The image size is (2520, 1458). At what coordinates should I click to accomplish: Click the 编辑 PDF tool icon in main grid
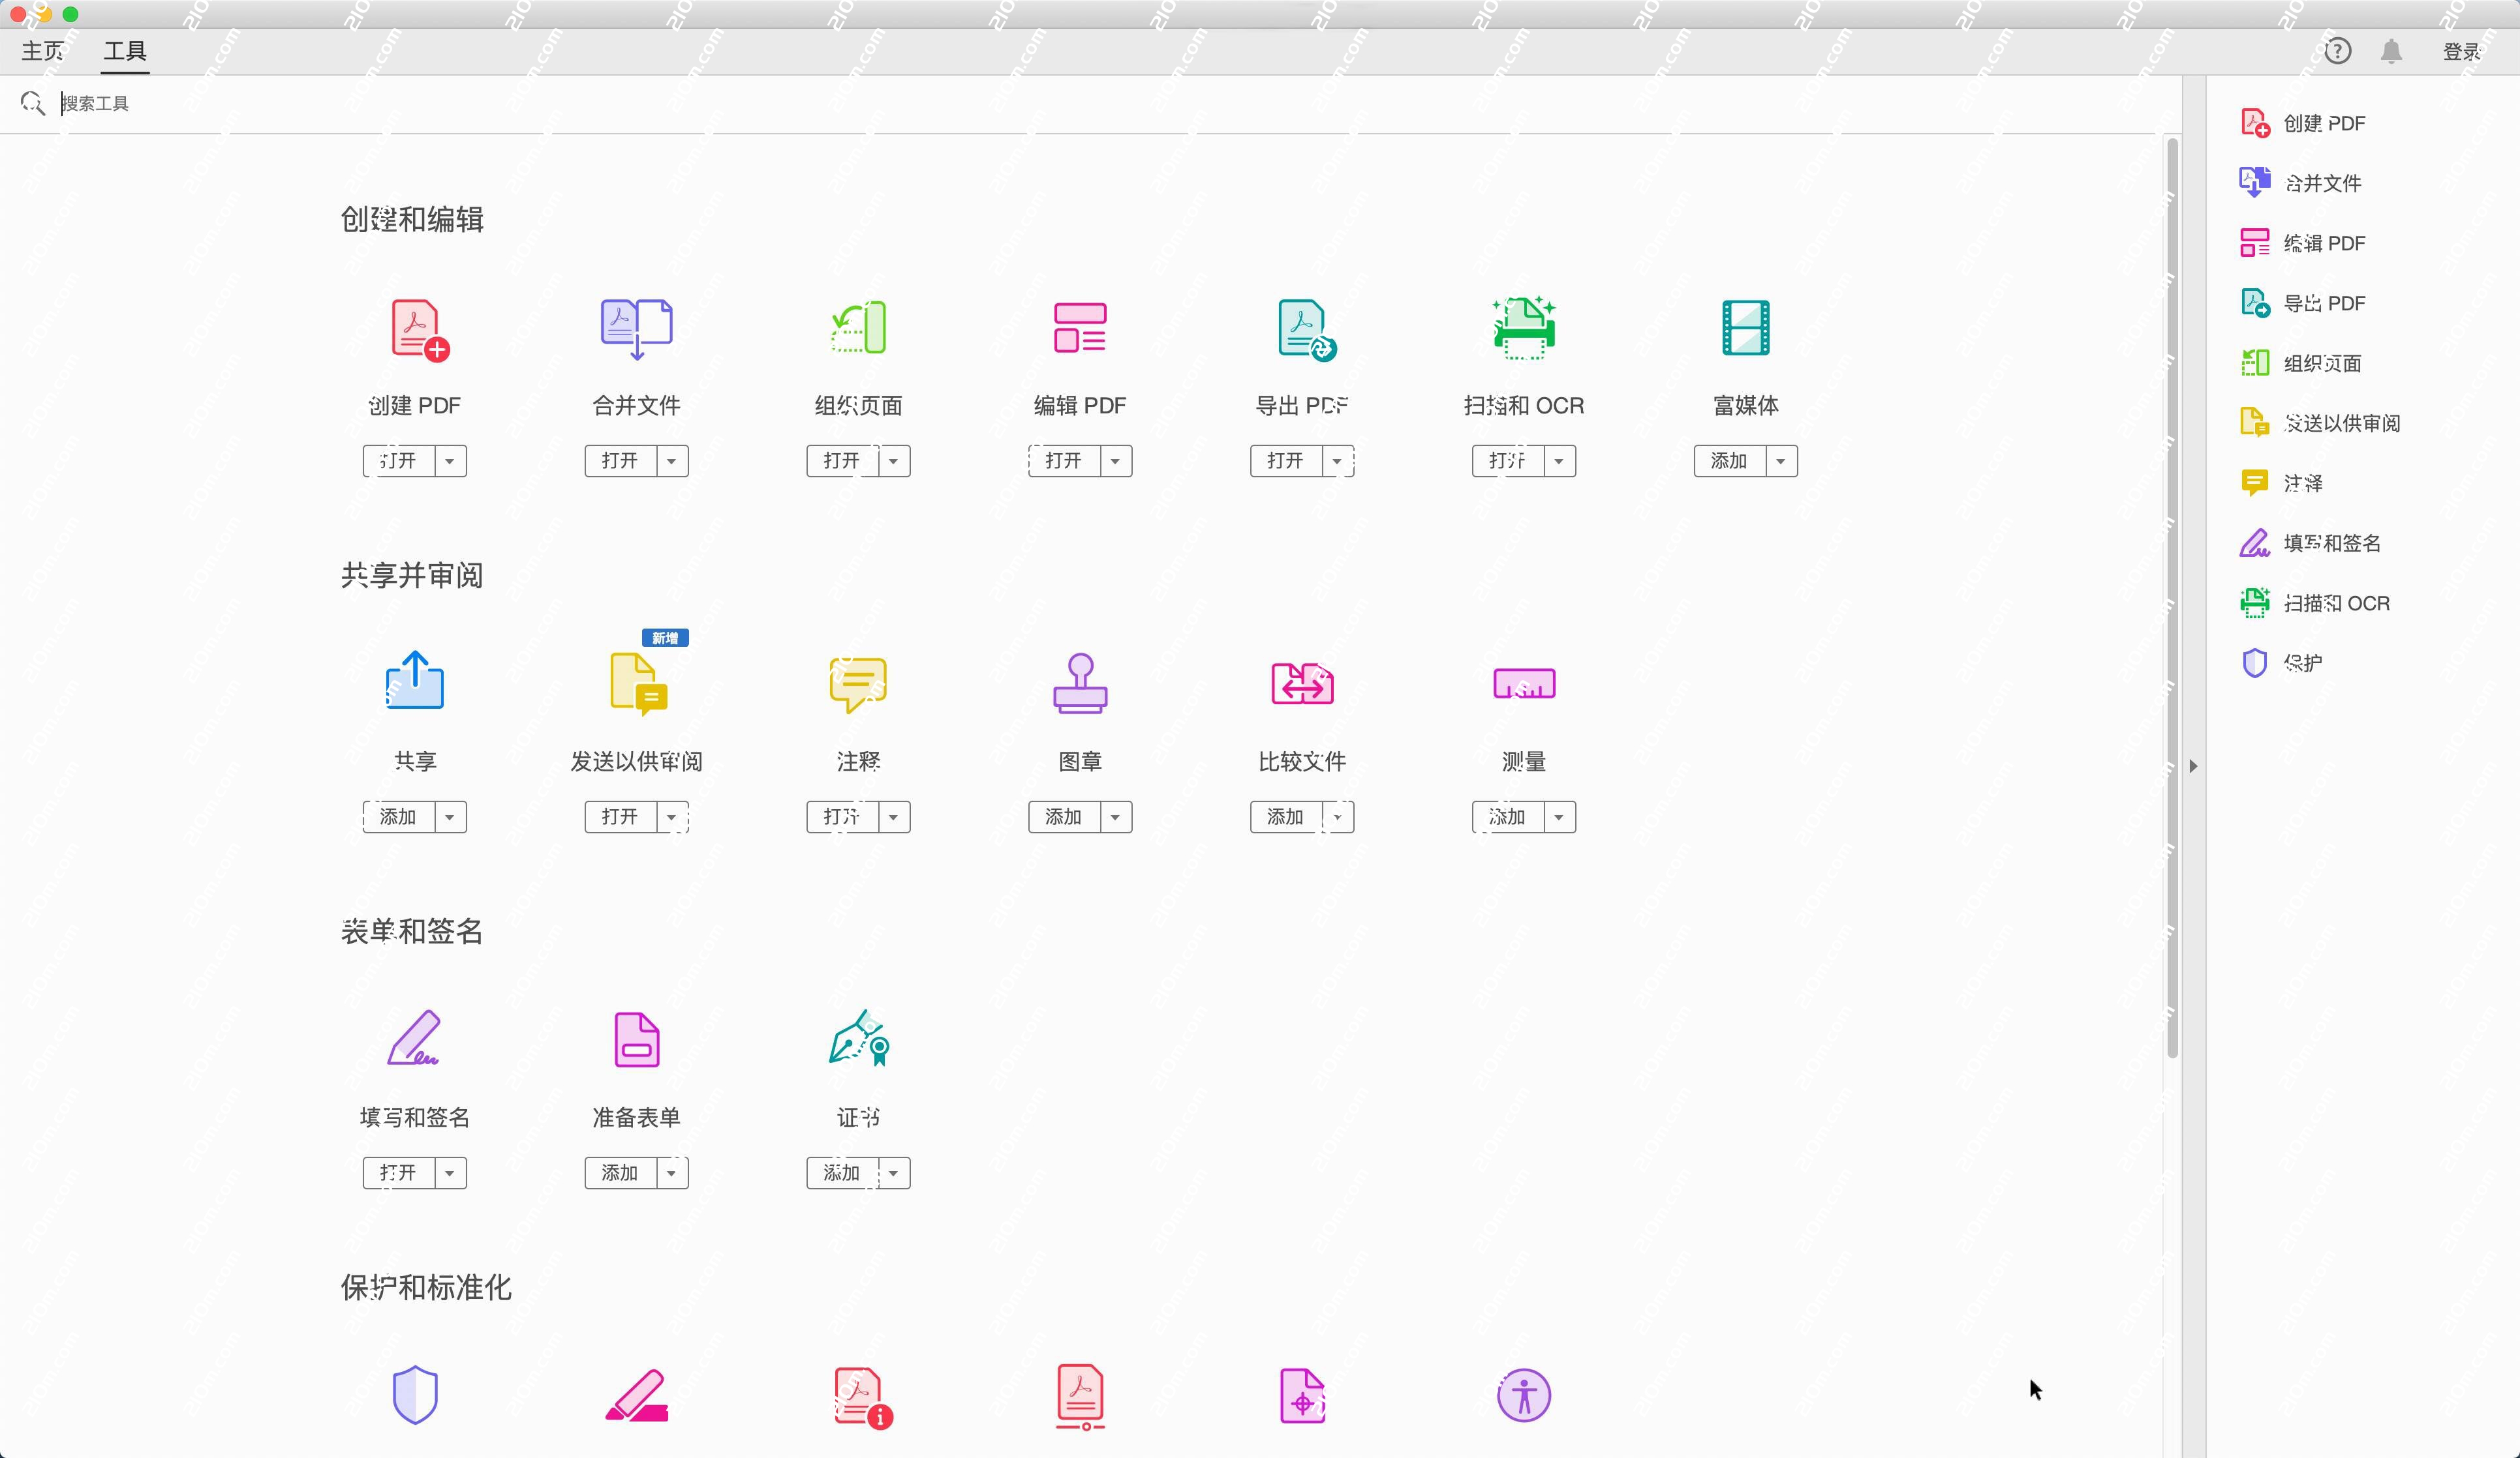click(1080, 327)
